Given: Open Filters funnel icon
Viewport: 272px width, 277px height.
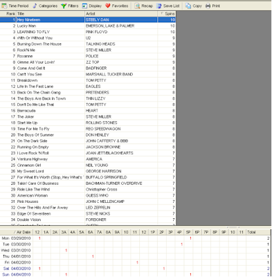Looking at the screenshot, I should coord(64,6).
